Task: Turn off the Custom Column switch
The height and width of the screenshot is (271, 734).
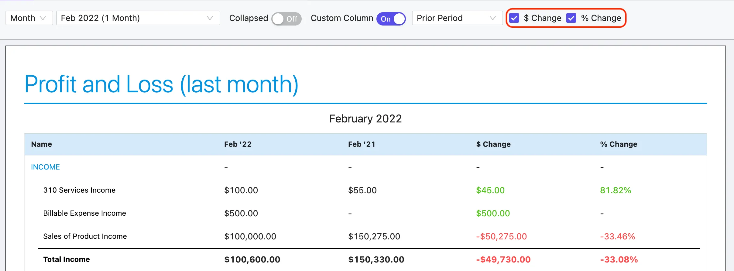Action: click(x=391, y=19)
